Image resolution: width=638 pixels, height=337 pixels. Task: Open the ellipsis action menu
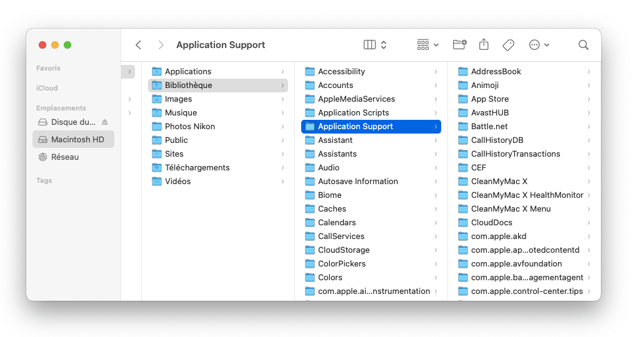click(x=539, y=45)
